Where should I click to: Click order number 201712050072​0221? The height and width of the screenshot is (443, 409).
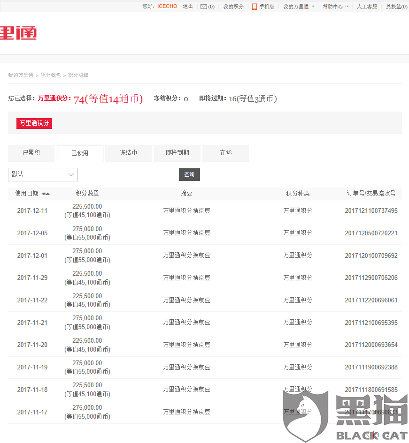(371, 233)
